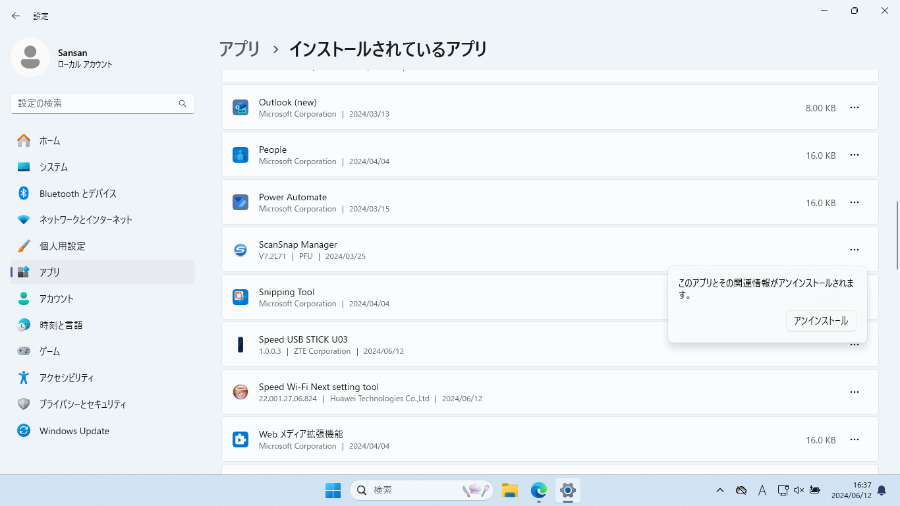Click the text 'Snipping Tool'
900x506 pixels.
click(x=287, y=292)
